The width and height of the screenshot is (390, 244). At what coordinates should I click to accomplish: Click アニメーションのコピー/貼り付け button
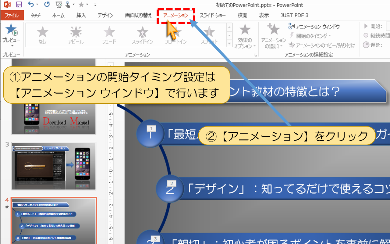click(322, 45)
